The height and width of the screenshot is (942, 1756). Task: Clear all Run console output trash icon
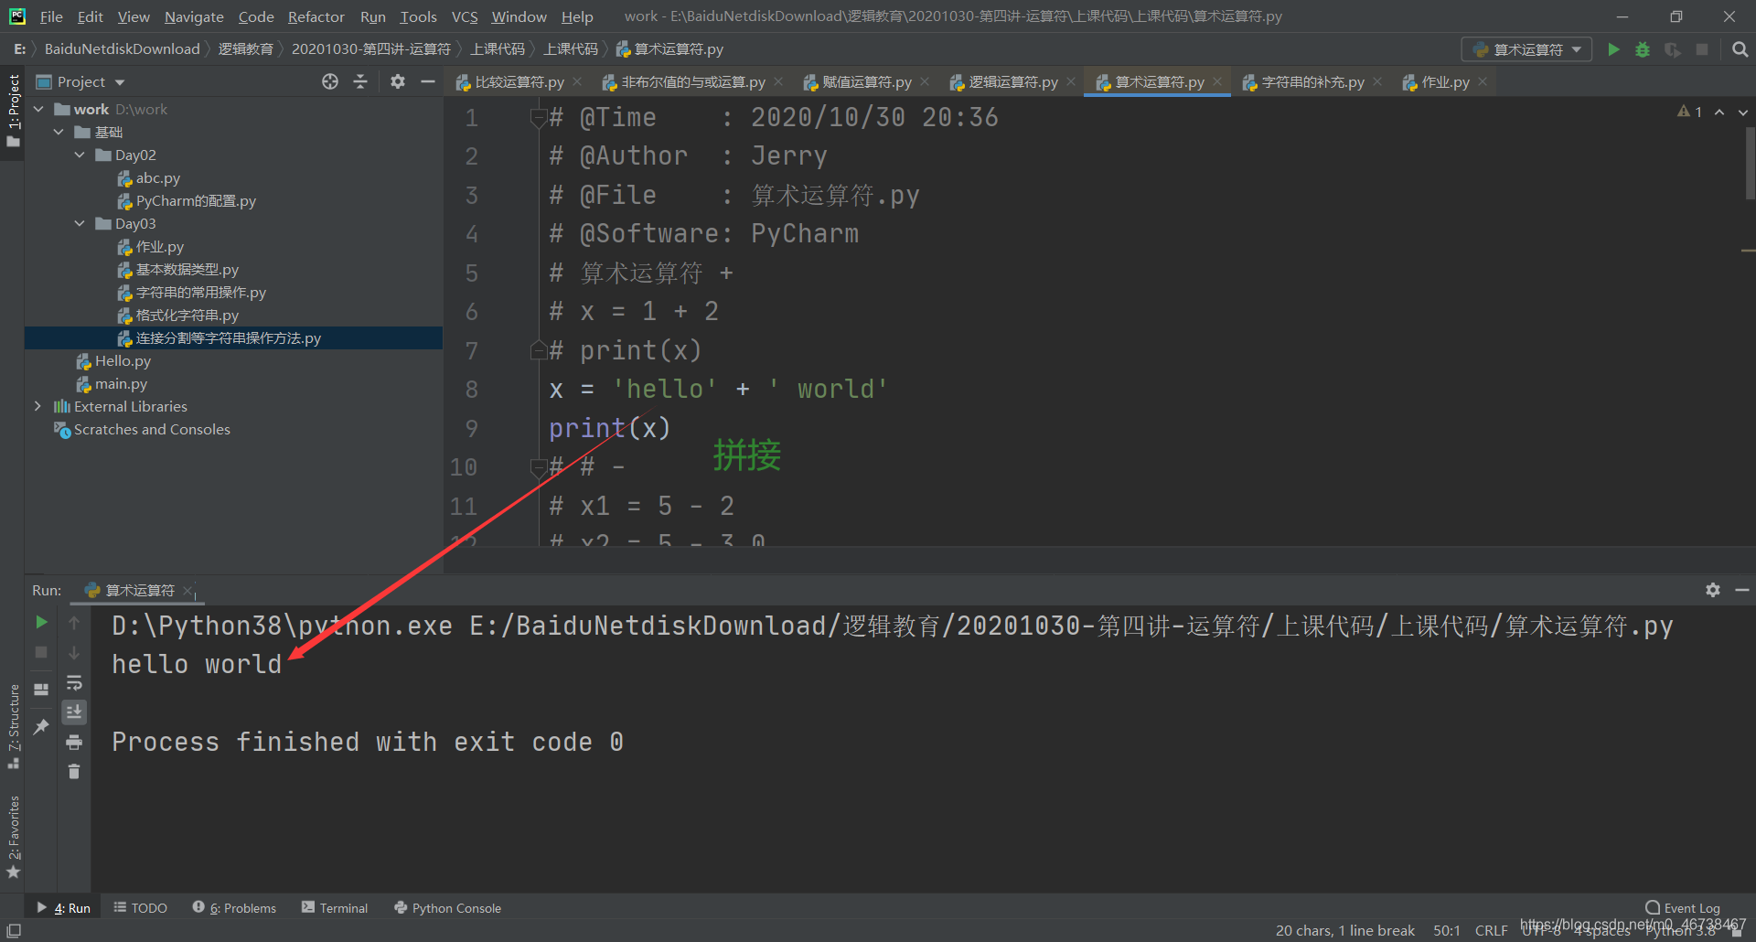pyautogui.click(x=74, y=772)
